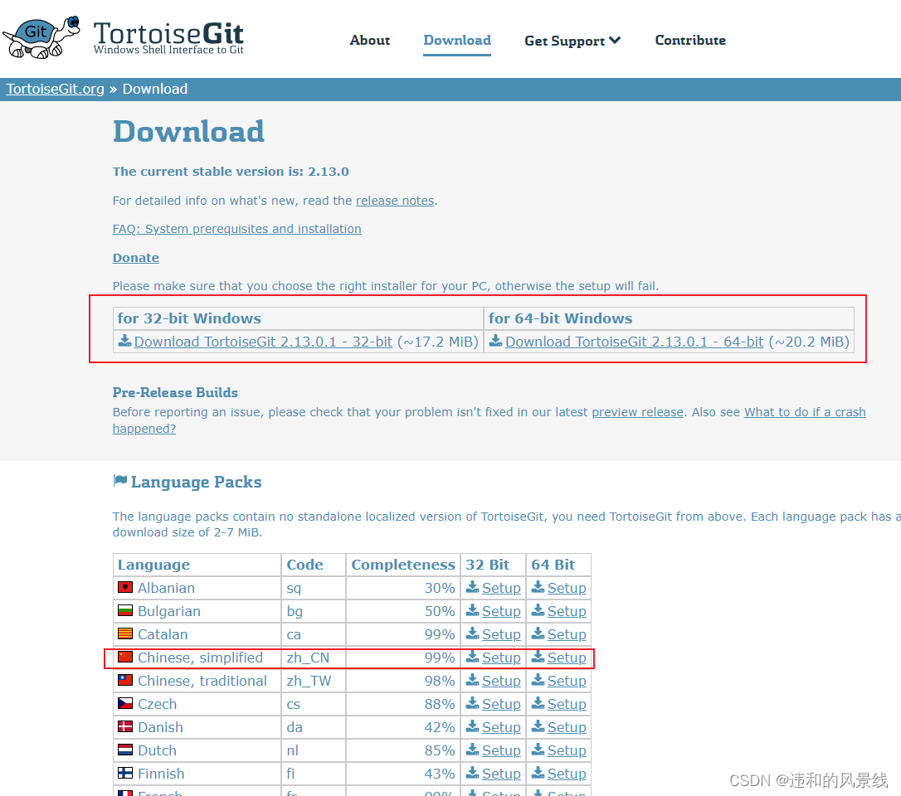
Task: Click the download icon beside 64-bit installer
Action: [495, 341]
